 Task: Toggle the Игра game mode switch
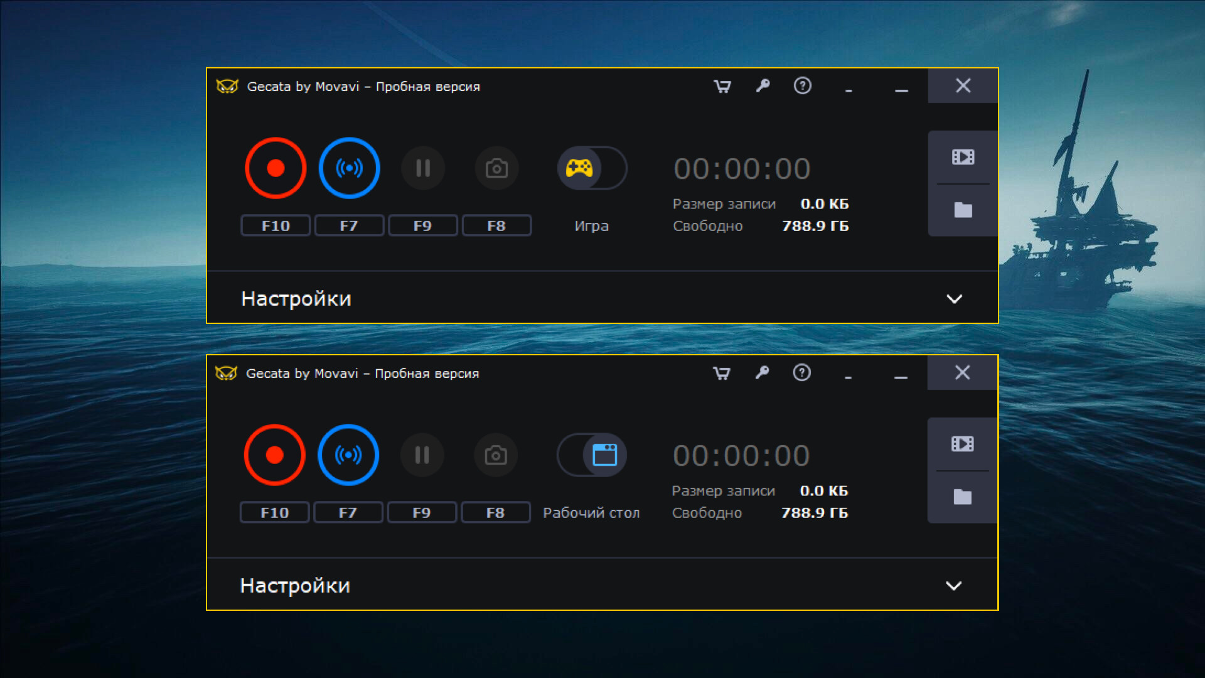pyautogui.click(x=592, y=168)
